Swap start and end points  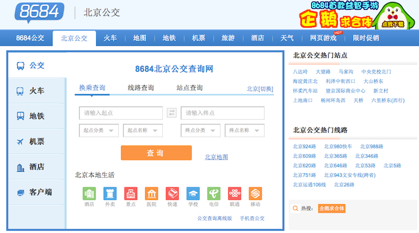[x=172, y=113]
